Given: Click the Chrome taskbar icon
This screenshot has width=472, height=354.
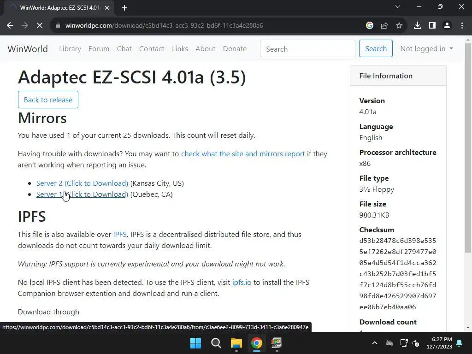Looking at the screenshot, I should click(x=256, y=343).
